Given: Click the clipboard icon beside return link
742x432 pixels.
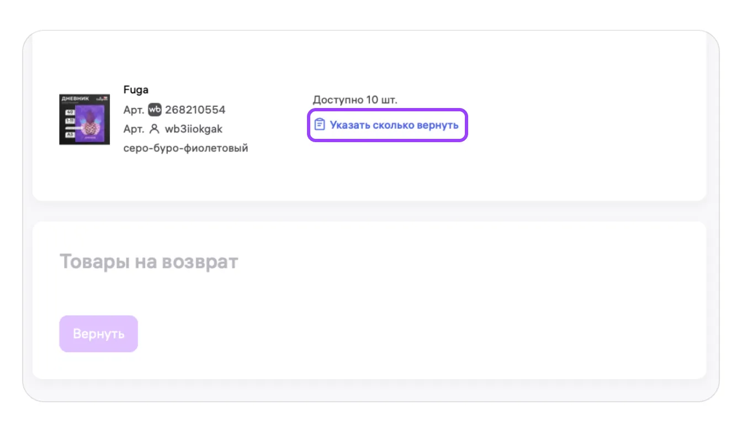Looking at the screenshot, I should point(320,125).
